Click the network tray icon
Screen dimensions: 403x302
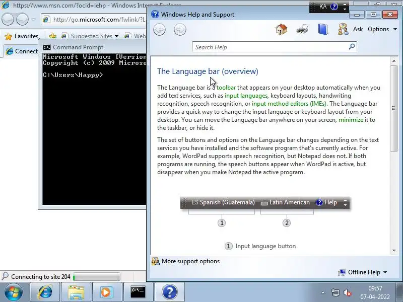[335, 292]
